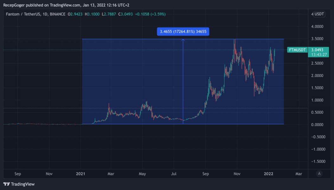Click the +0.1058 (+3.59%) change value
The image size is (334, 190).
pos(150,14)
